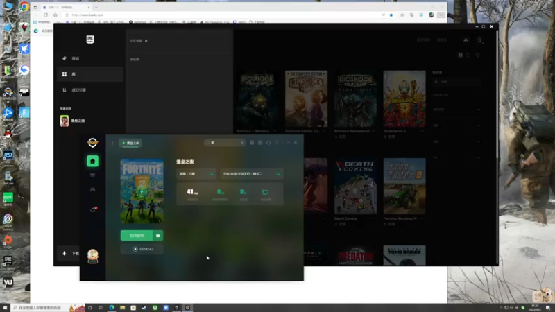Launch Fortnite from Epic quick launch list
This screenshot has height=312, width=555.
73,121
